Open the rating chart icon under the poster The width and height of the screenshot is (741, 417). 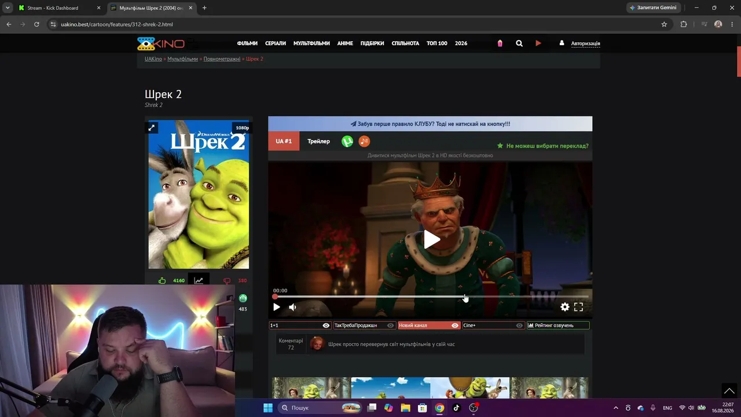[x=199, y=280]
